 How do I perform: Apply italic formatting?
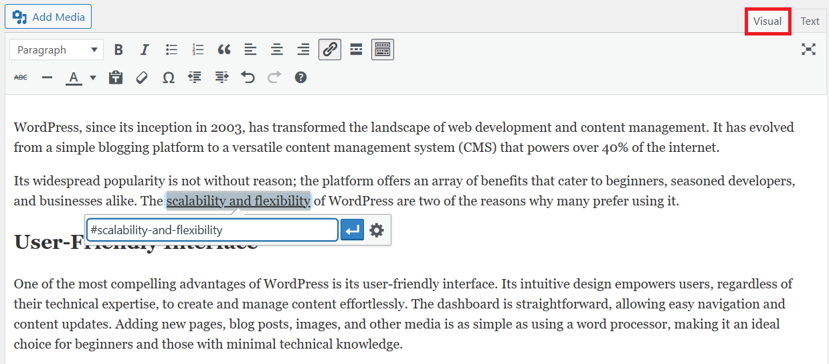(x=144, y=50)
